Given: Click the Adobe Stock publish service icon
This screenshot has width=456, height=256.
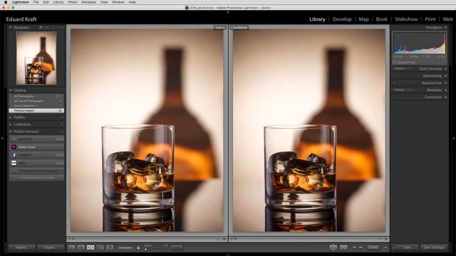Looking at the screenshot, I should 14,147.
